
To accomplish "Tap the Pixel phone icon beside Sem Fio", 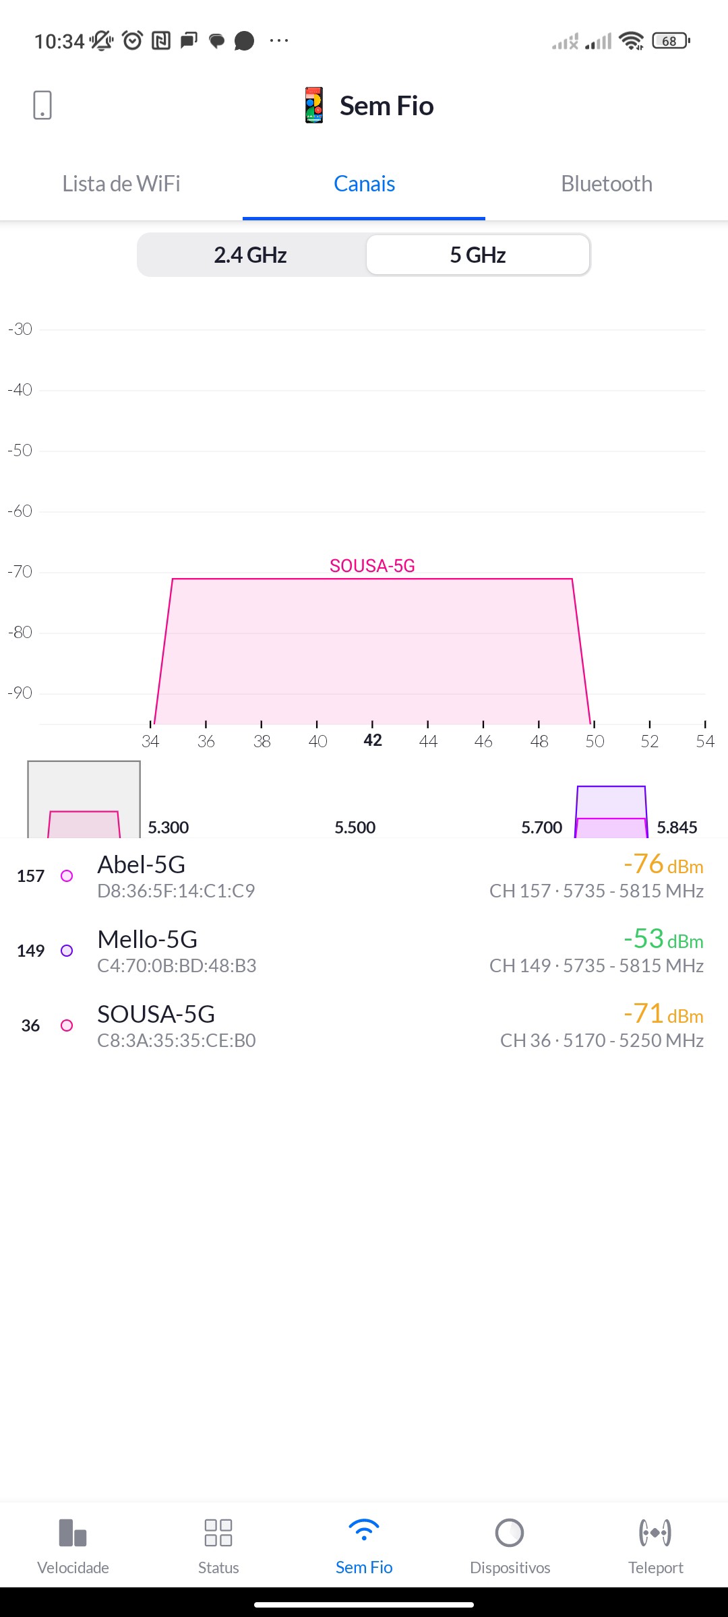I will 314,106.
